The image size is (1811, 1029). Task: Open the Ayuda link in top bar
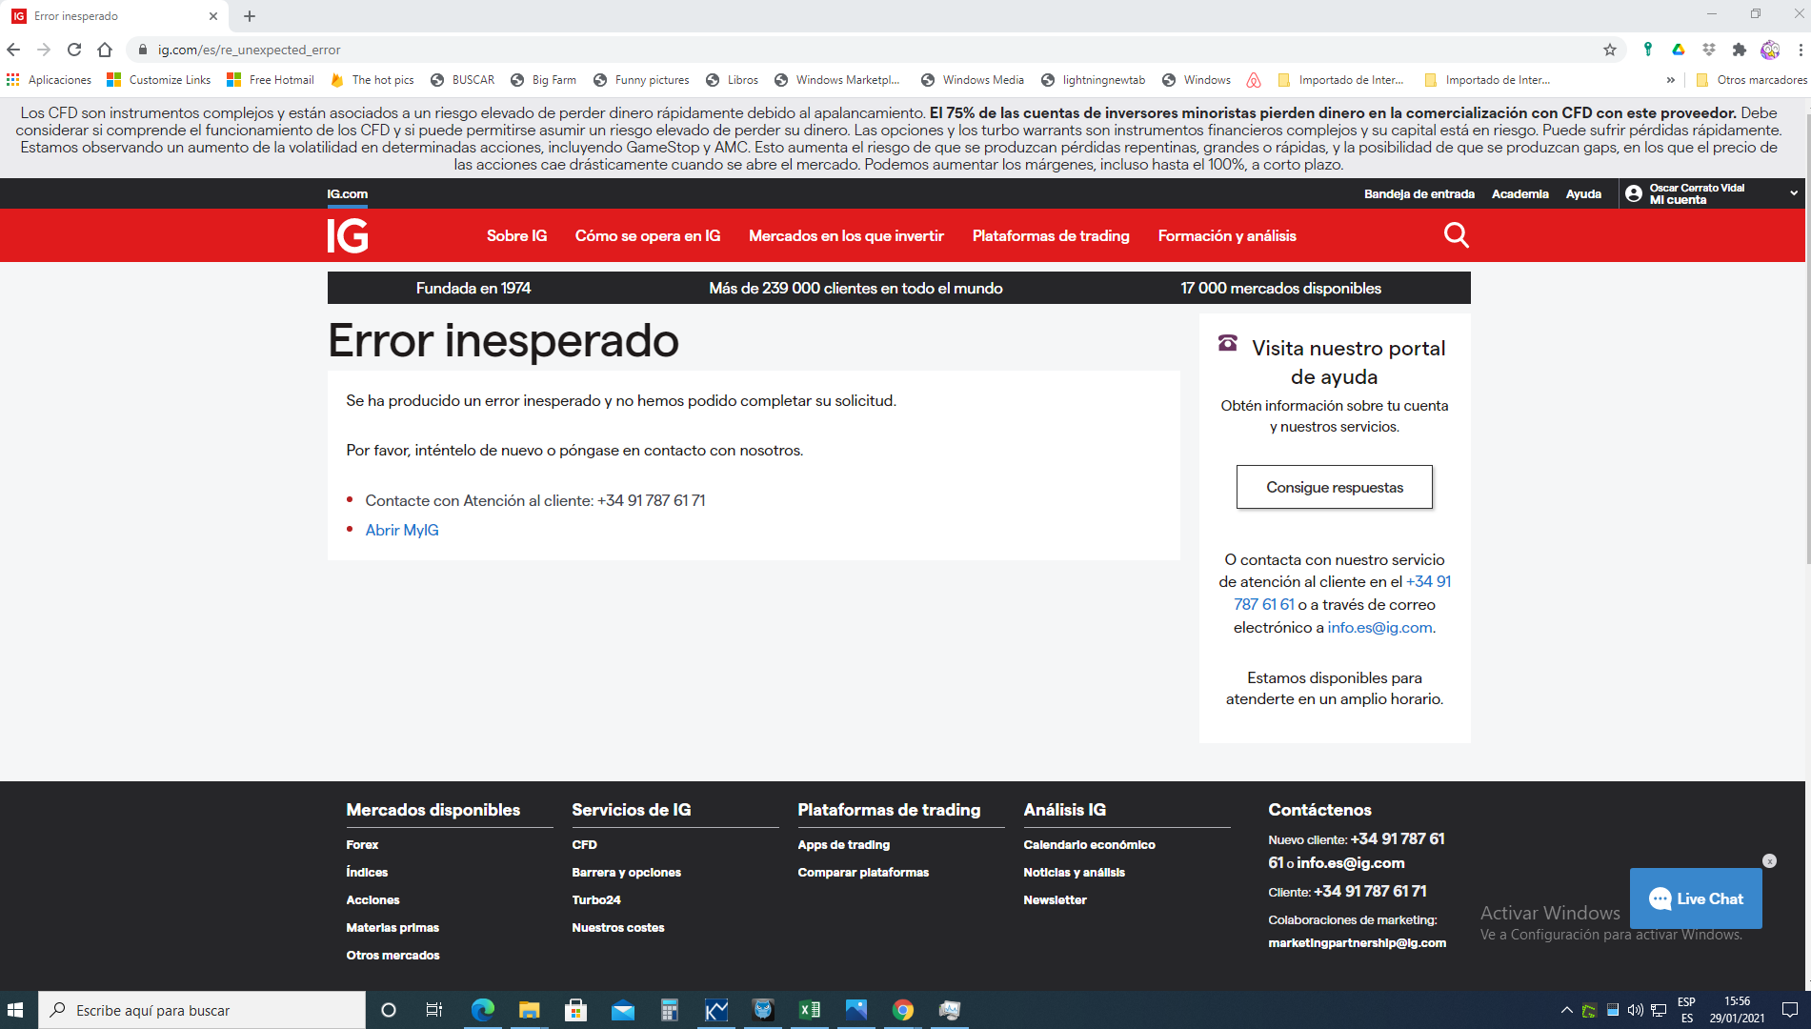[1583, 193]
